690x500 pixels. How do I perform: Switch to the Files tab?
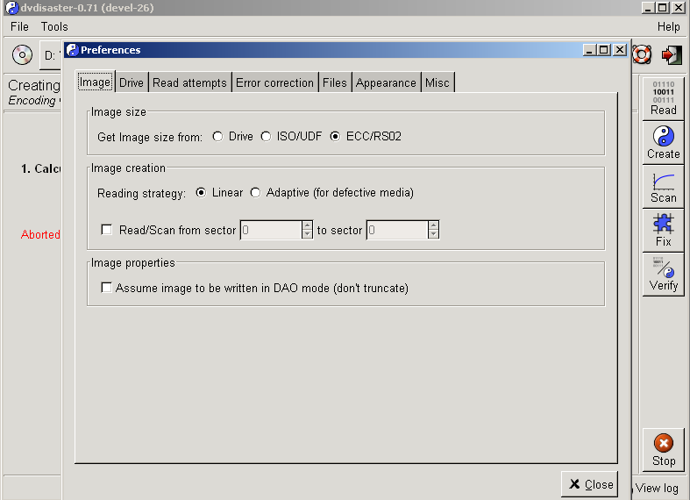point(335,82)
